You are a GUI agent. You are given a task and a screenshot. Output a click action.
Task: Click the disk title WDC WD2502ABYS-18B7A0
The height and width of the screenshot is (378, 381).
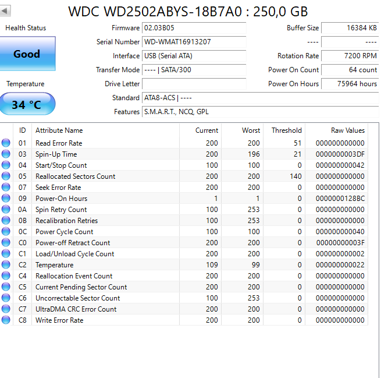[x=155, y=12]
